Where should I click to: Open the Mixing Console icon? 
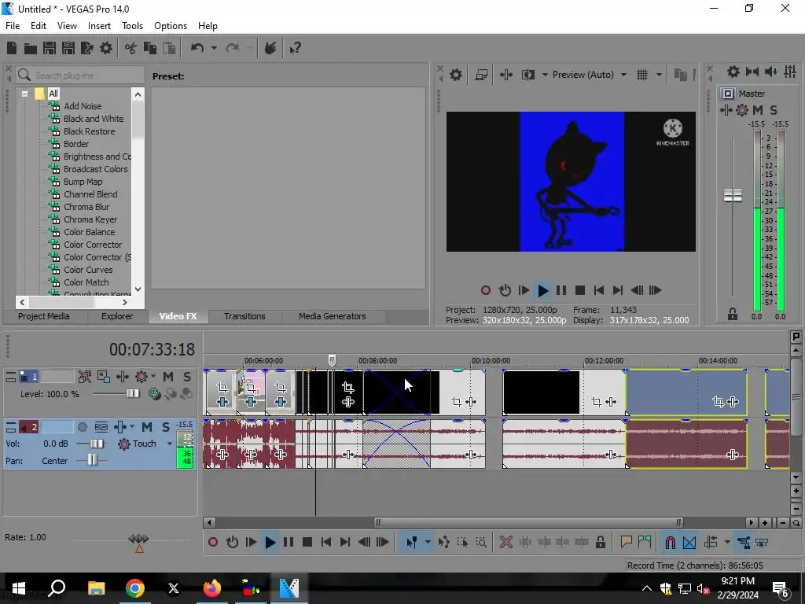tap(790, 72)
